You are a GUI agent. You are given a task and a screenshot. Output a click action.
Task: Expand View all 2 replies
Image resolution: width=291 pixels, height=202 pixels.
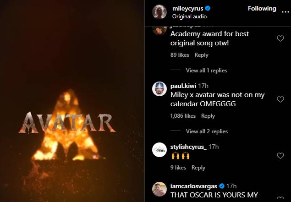tap(207, 131)
